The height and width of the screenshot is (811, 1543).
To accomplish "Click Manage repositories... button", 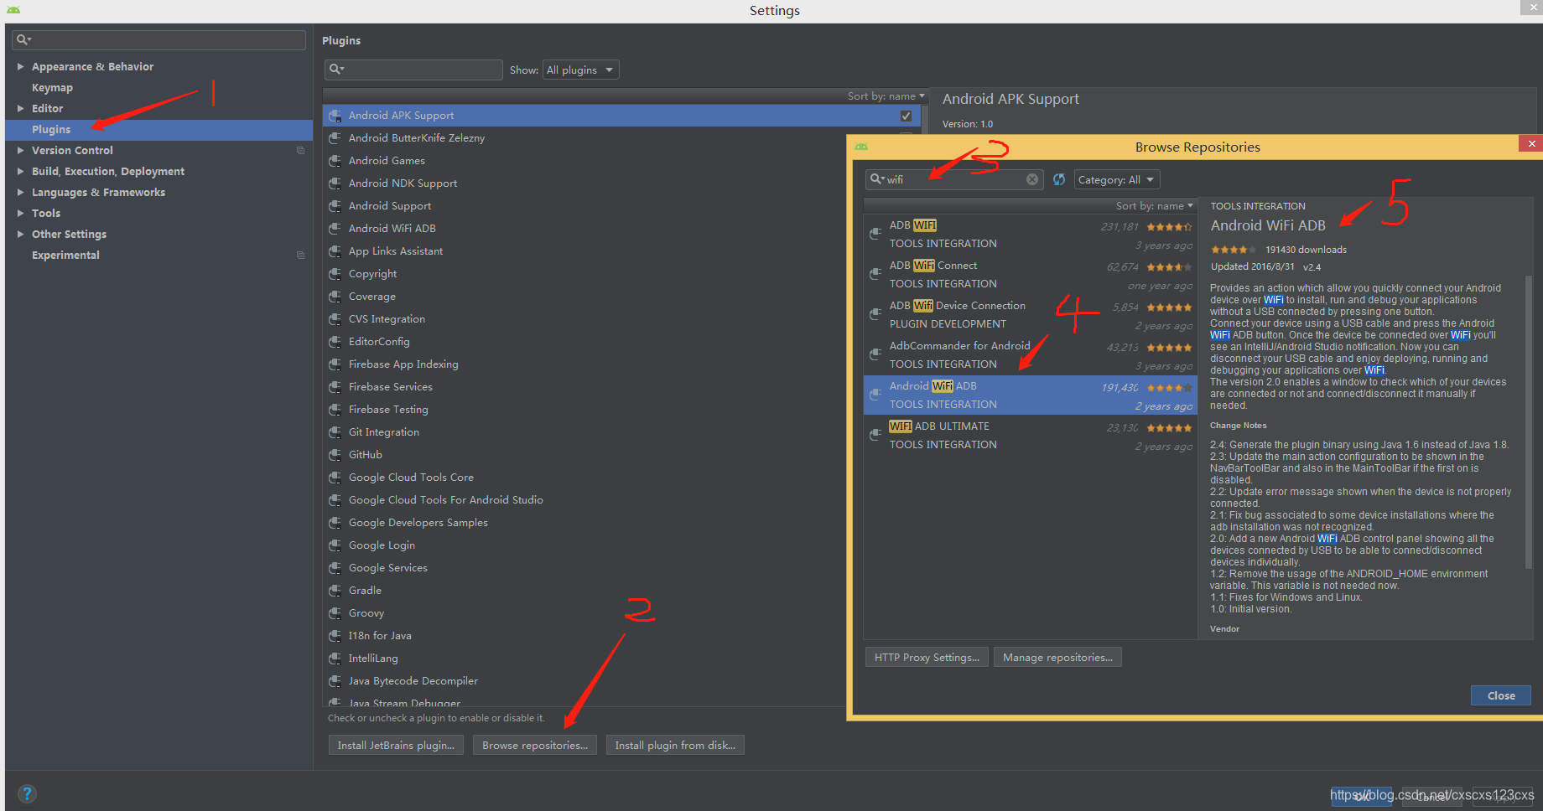I will (1057, 657).
